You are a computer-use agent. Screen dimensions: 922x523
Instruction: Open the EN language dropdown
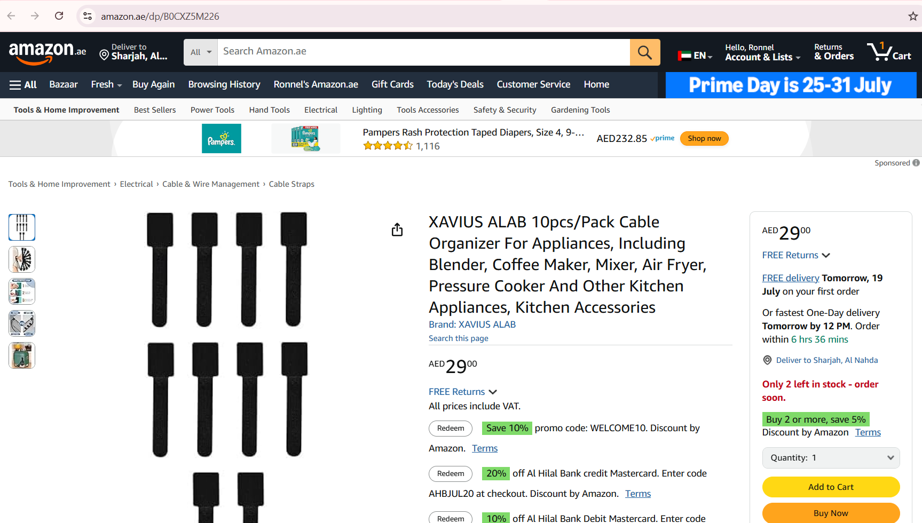695,55
